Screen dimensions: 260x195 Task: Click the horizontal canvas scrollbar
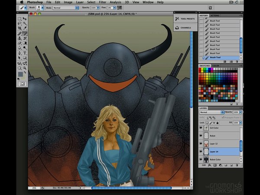coord(131,188)
